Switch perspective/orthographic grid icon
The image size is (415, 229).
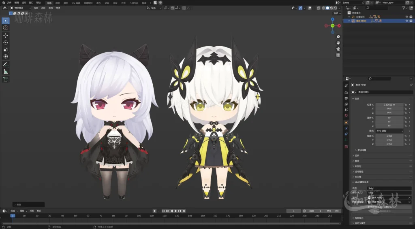coord(338,55)
